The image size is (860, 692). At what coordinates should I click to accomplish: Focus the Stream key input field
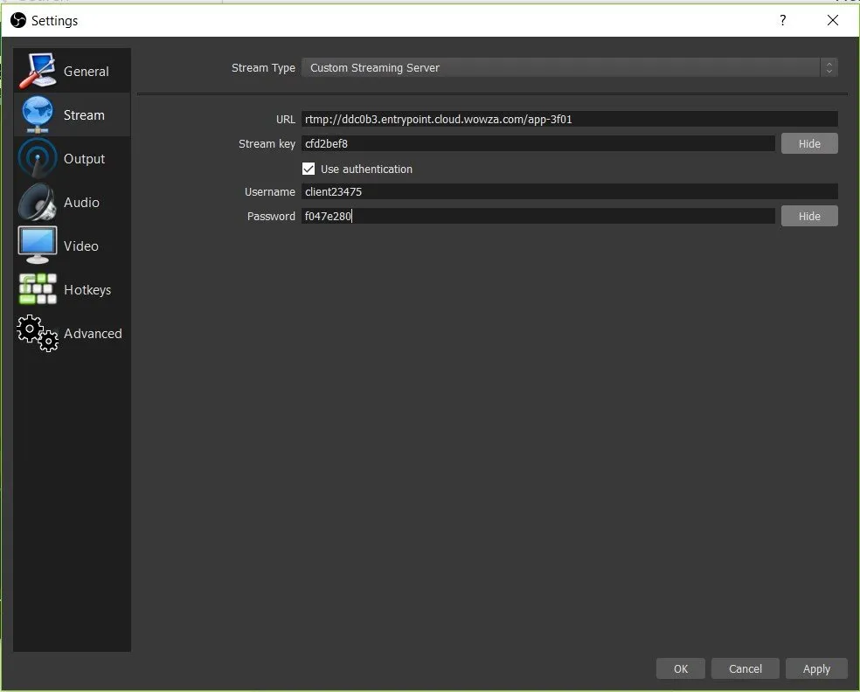tap(538, 143)
